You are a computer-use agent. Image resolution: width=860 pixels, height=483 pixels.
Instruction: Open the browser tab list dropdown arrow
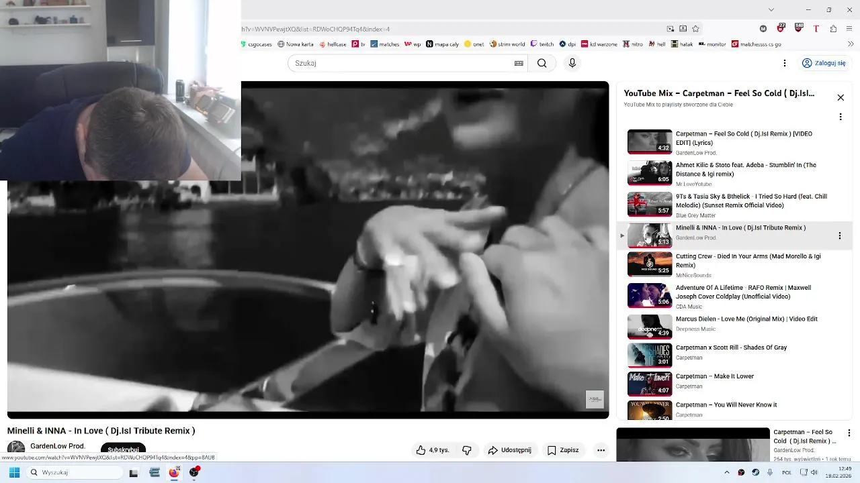(x=771, y=9)
